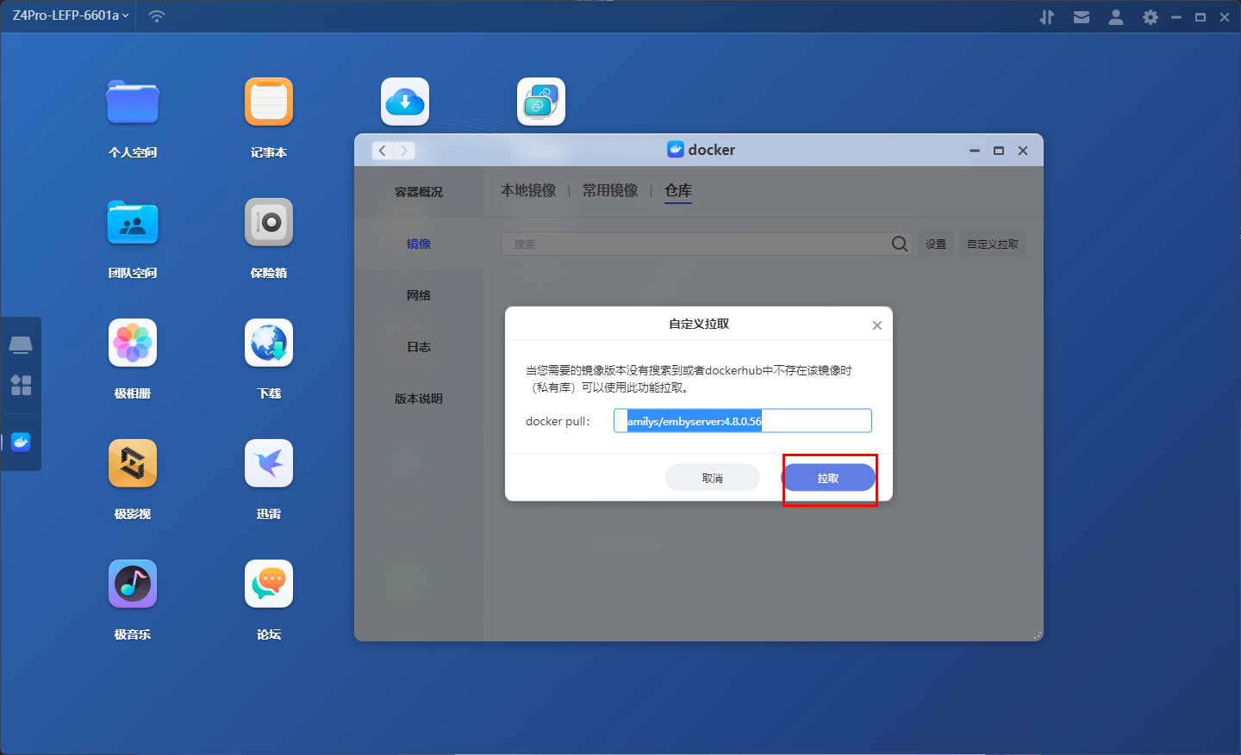The width and height of the screenshot is (1241, 755).
Task: Open the 记事本 notes app icon
Action: pos(269,102)
